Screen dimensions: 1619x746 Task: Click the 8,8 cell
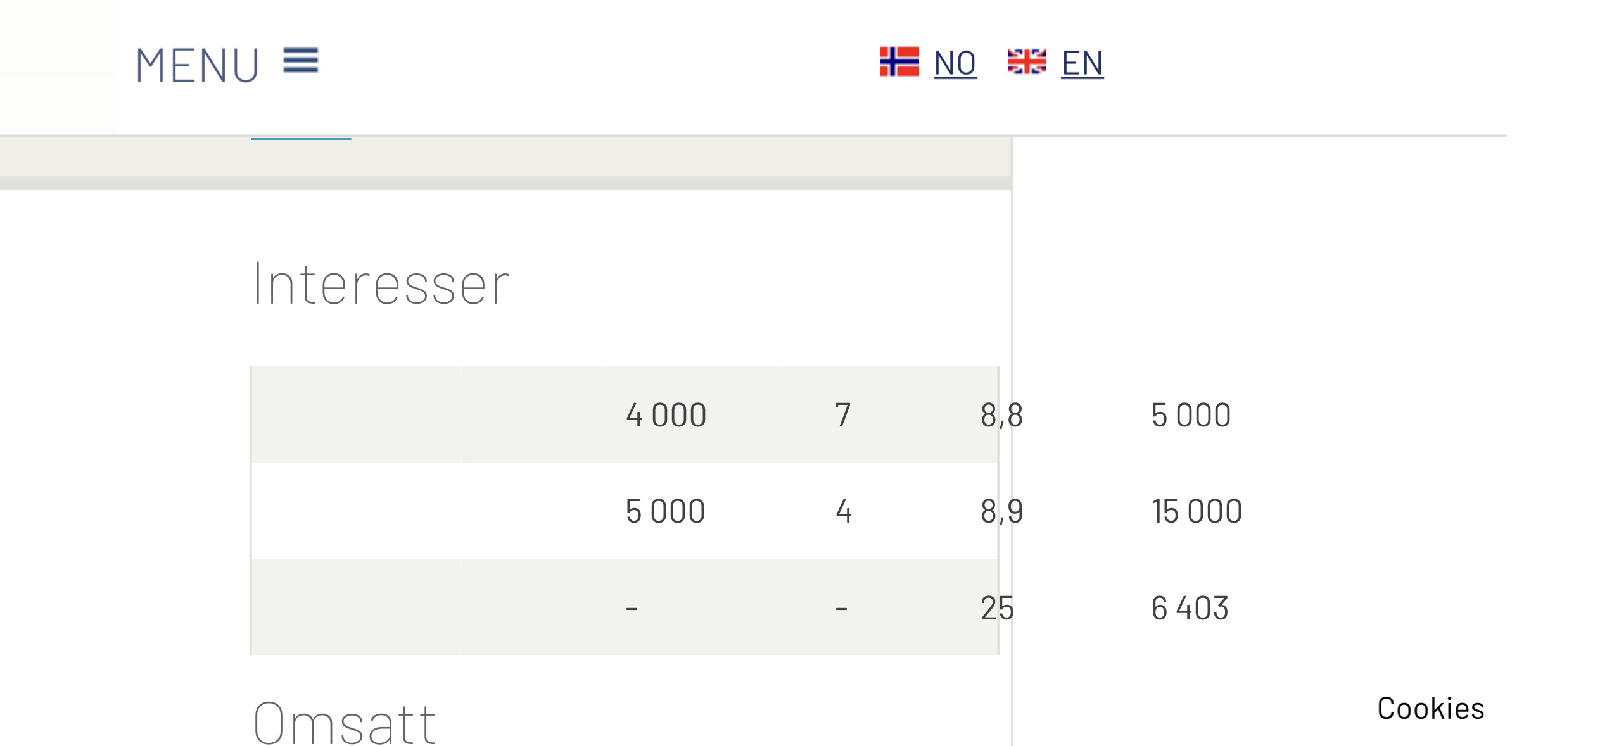click(1001, 416)
